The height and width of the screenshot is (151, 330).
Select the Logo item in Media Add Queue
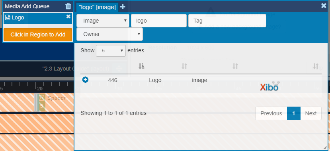coord(38,18)
